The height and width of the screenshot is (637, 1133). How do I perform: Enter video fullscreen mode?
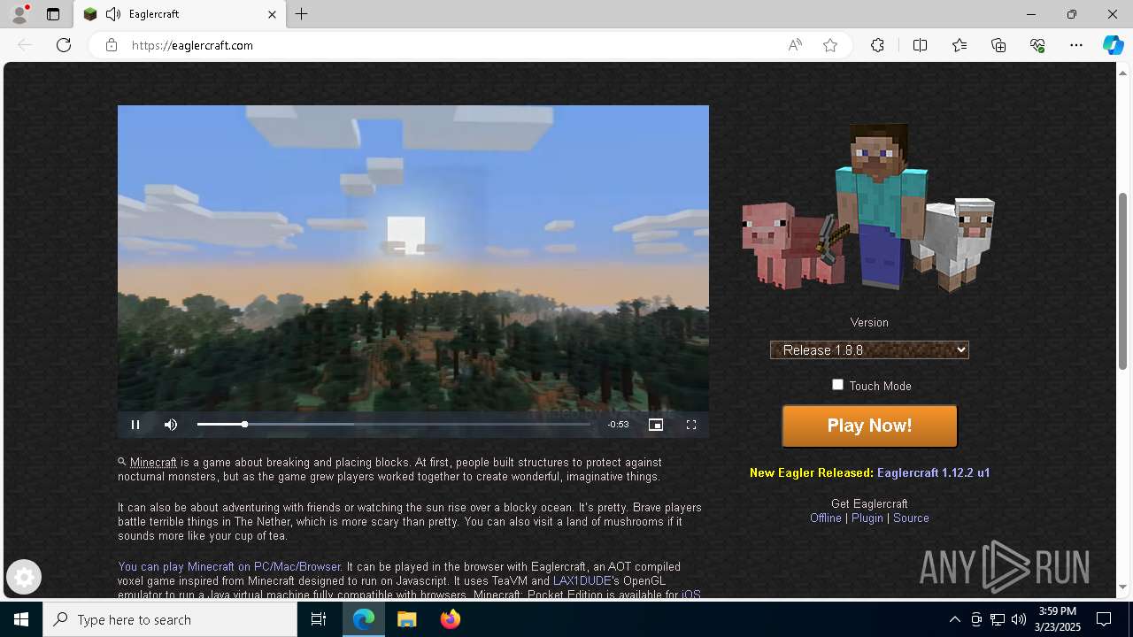coord(691,425)
